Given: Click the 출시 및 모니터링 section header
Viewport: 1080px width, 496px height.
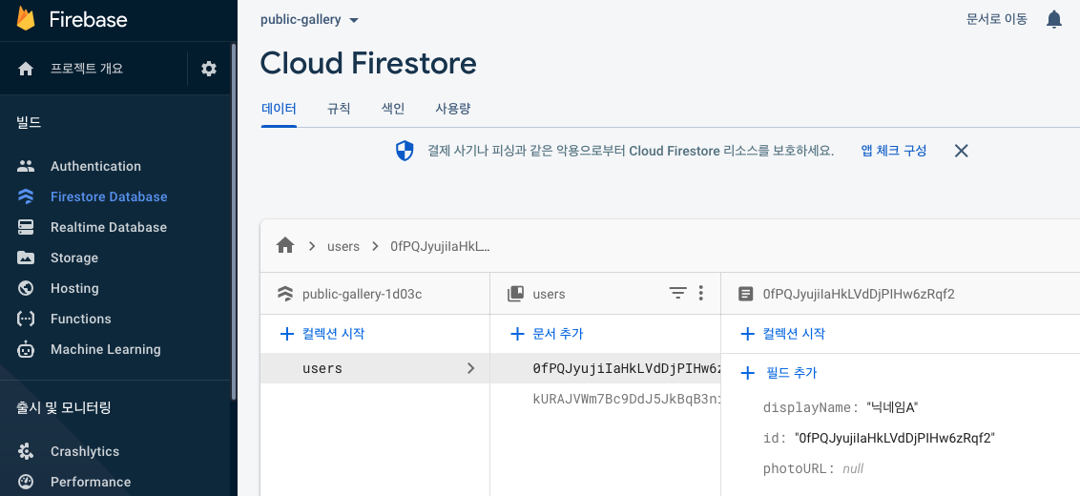Looking at the screenshot, I should pyautogui.click(x=63, y=408).
